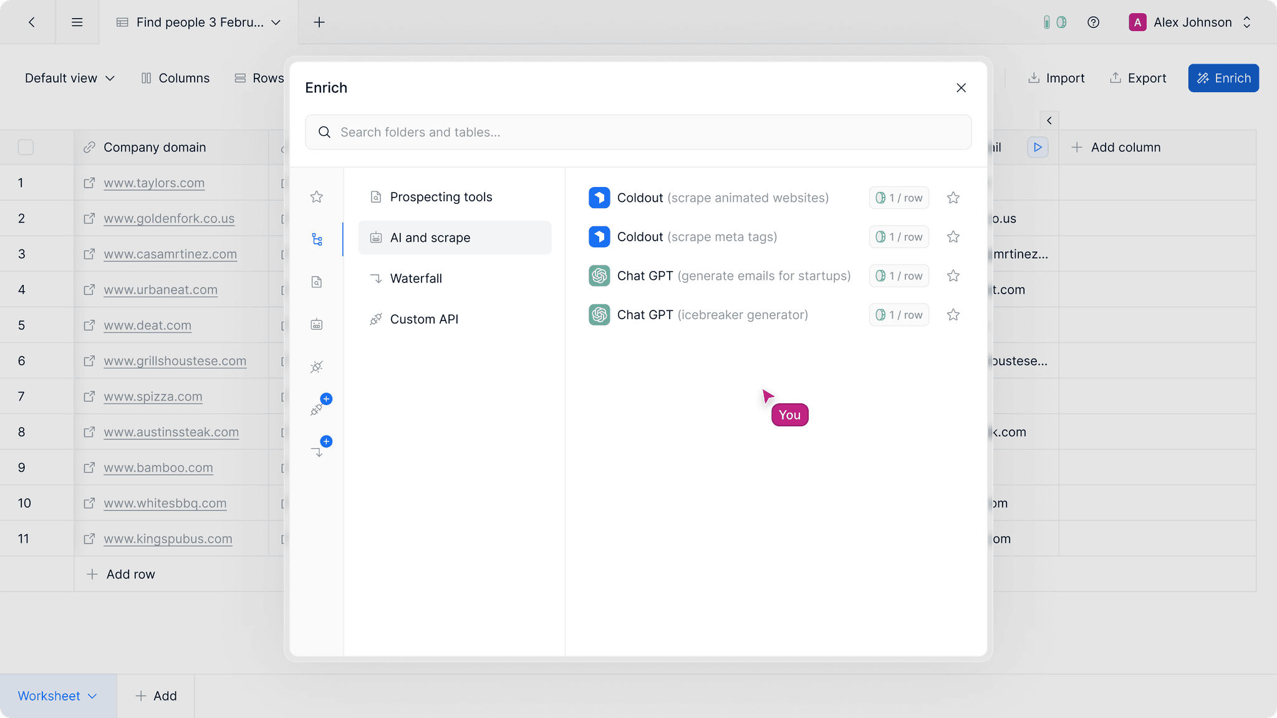
Task: Open the Rows settings
Action: 259,78
